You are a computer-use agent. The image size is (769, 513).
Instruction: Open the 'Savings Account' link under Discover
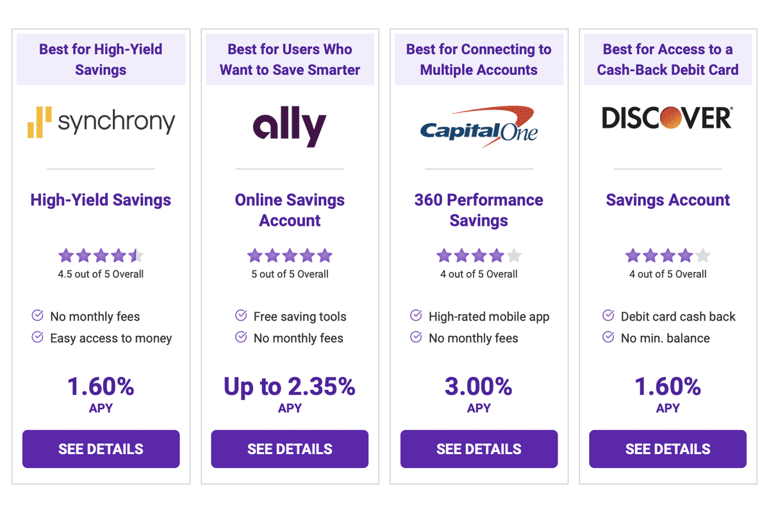[x=667, y=200]
